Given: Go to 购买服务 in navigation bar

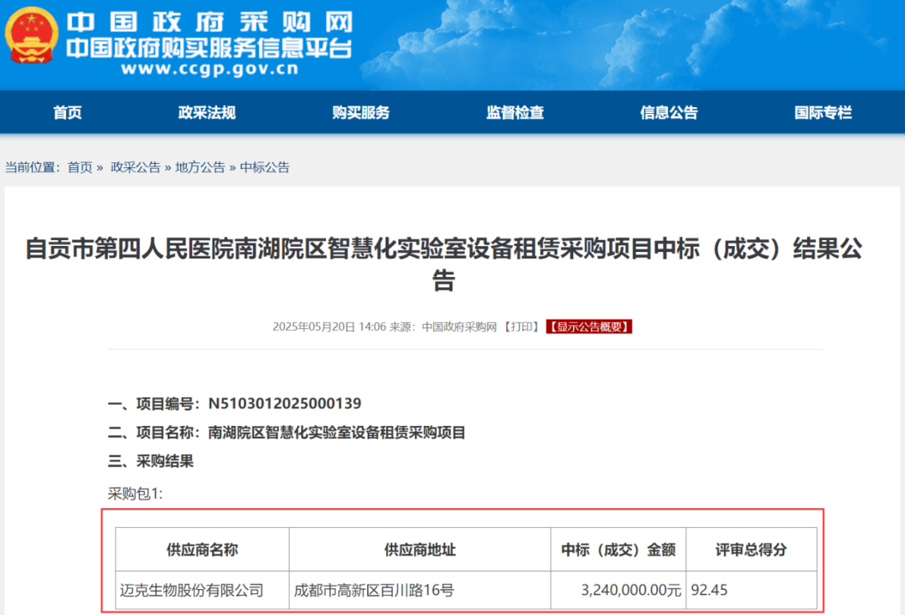Looking at the screenshot, I should pos(360,113).
